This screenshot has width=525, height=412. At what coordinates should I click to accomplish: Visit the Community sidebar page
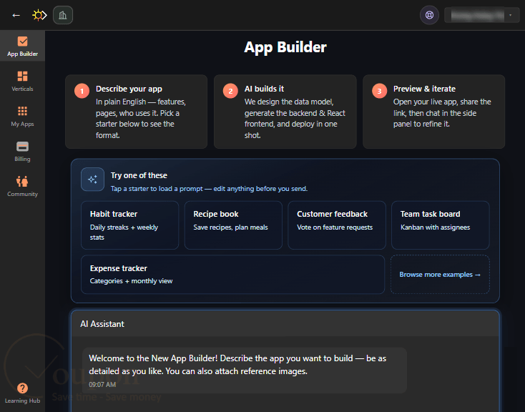pyautogui.click(x=22, y=187)
